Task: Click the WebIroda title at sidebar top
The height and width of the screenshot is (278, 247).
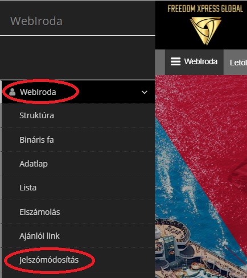Action: click(x=36, y=21)
